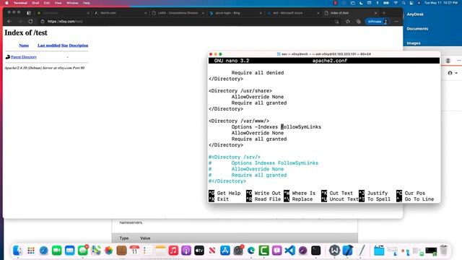
Task: Sort listing by Description column
Action: [79, 45]
